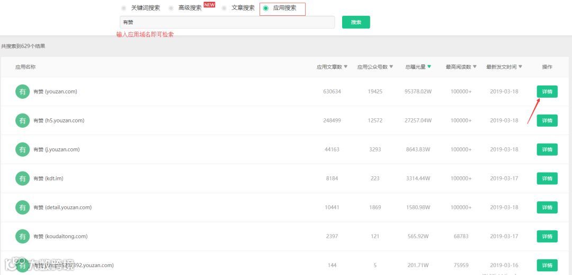The width and height of the screenshot is (572, 275).
Task: Click the 有 avatar icon for kdt.im
Action: click(23, 178)
